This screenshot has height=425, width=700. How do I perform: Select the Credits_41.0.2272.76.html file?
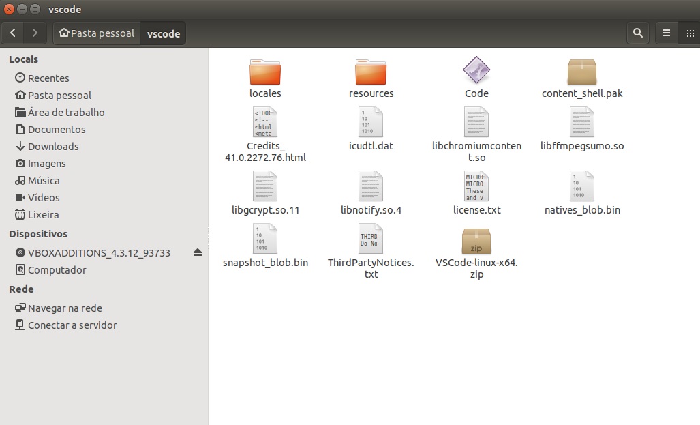tap(265, 123)
